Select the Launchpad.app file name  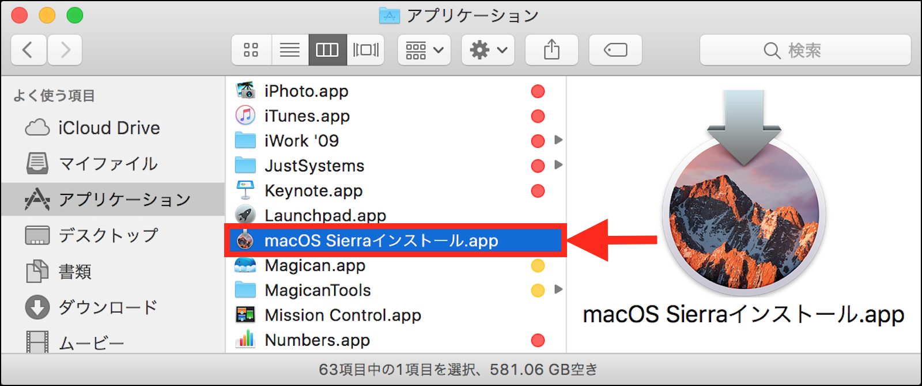tap(325, 215)
